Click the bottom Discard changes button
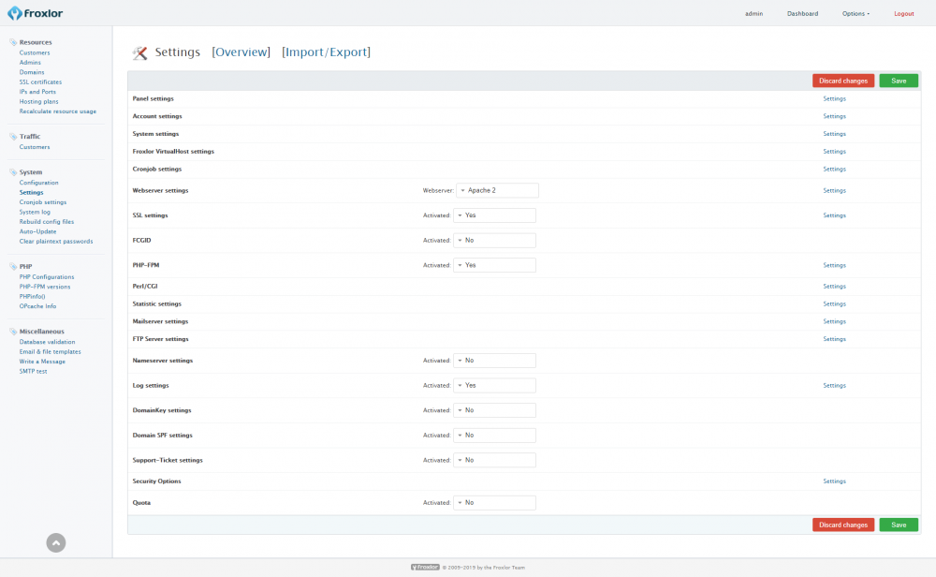The height and width of the screenshot is (577, 936). [x=842, y=525]
